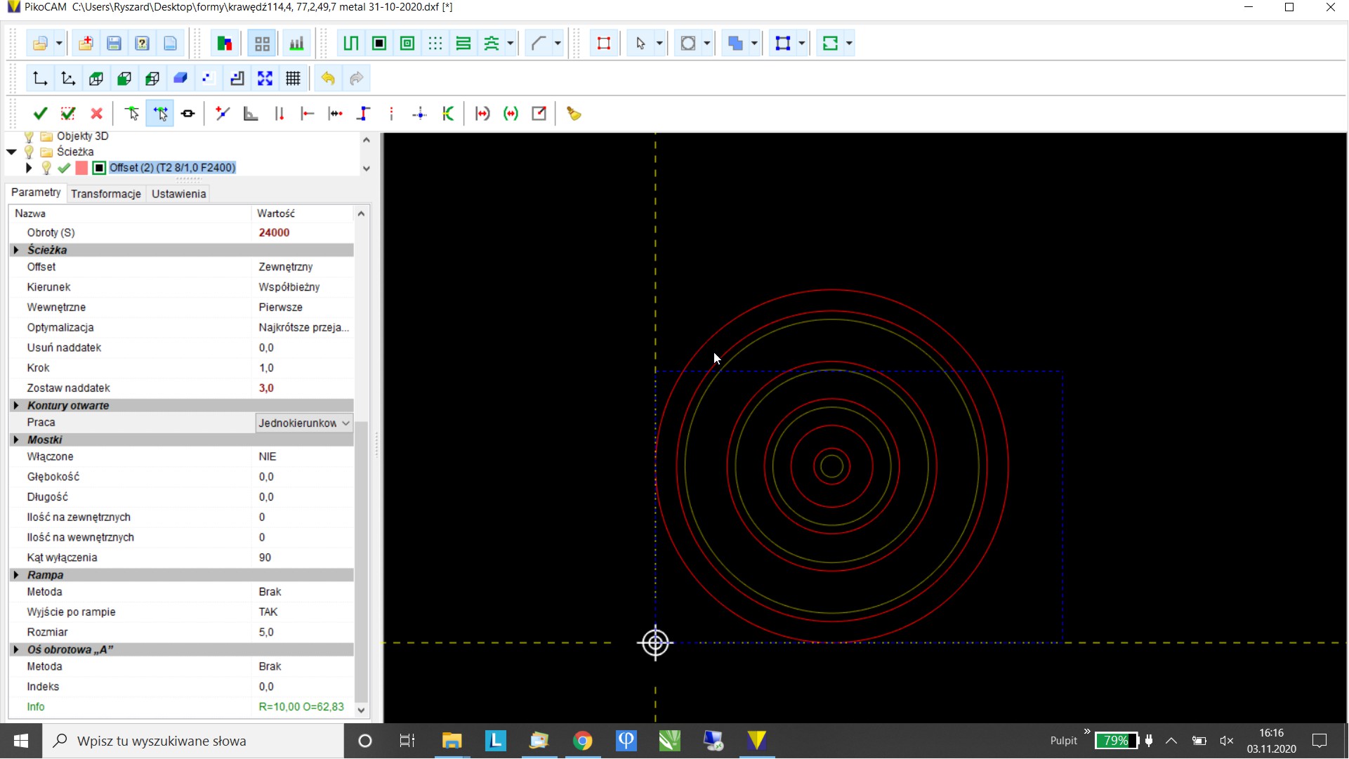Click the right-angle ruler measure icon
The height and width of the screenshot is (759, 1349).
coord(251,114)
